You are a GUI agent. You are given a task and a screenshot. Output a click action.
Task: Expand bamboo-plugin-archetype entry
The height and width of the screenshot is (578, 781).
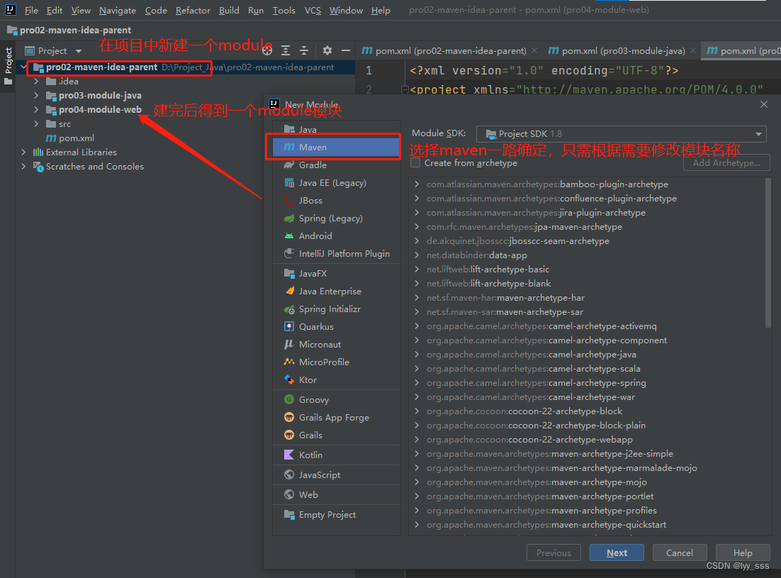coord(417,184)
